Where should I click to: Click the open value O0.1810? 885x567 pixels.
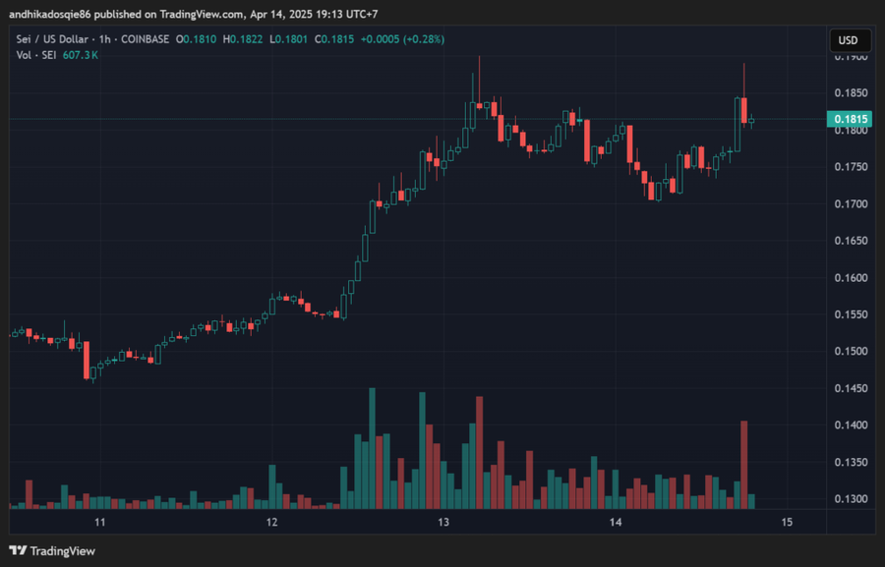click(196, 39)
